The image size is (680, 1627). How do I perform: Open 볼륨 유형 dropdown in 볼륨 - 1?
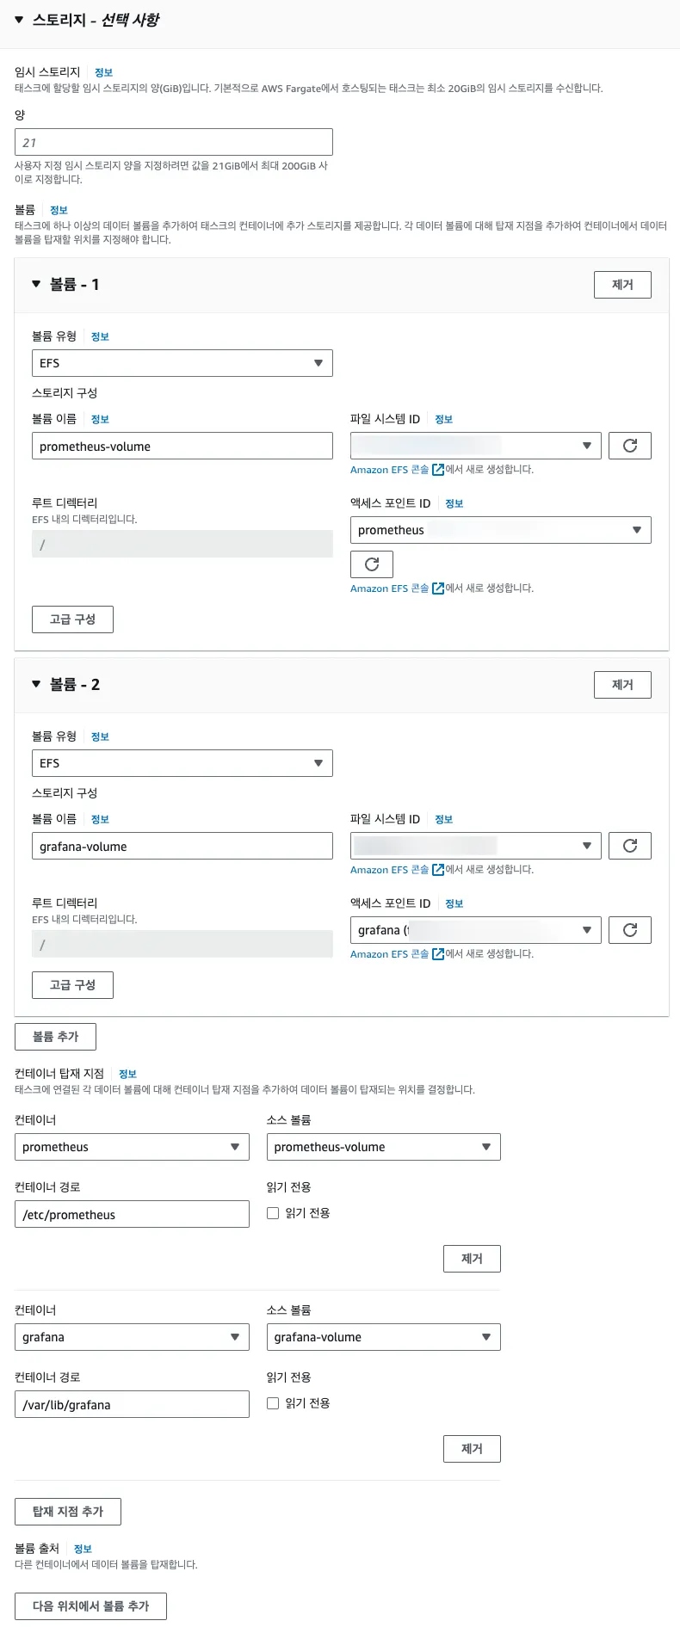point(182,363)
